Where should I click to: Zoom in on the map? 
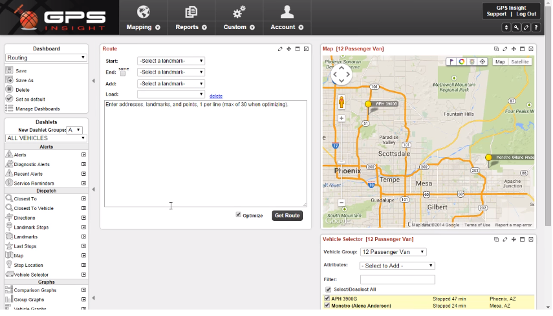click(x=342, y=118)
